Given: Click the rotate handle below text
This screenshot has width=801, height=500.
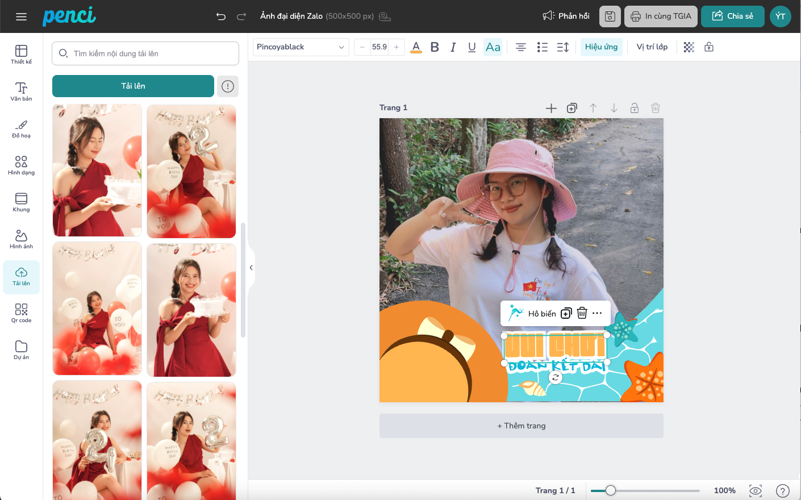Looking at the screenshot, I should pyautogui.click(x=556, y=377).
